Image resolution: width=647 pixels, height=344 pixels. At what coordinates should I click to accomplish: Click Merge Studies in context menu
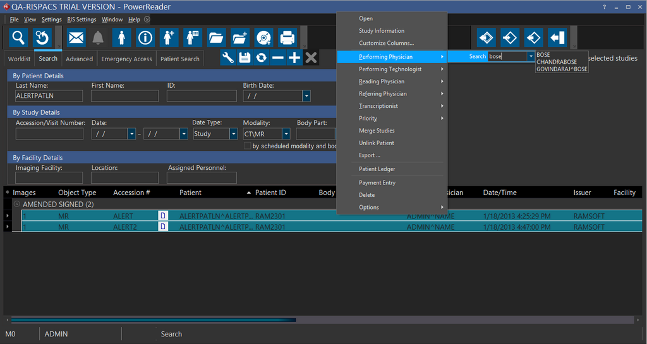click(377, 131)
